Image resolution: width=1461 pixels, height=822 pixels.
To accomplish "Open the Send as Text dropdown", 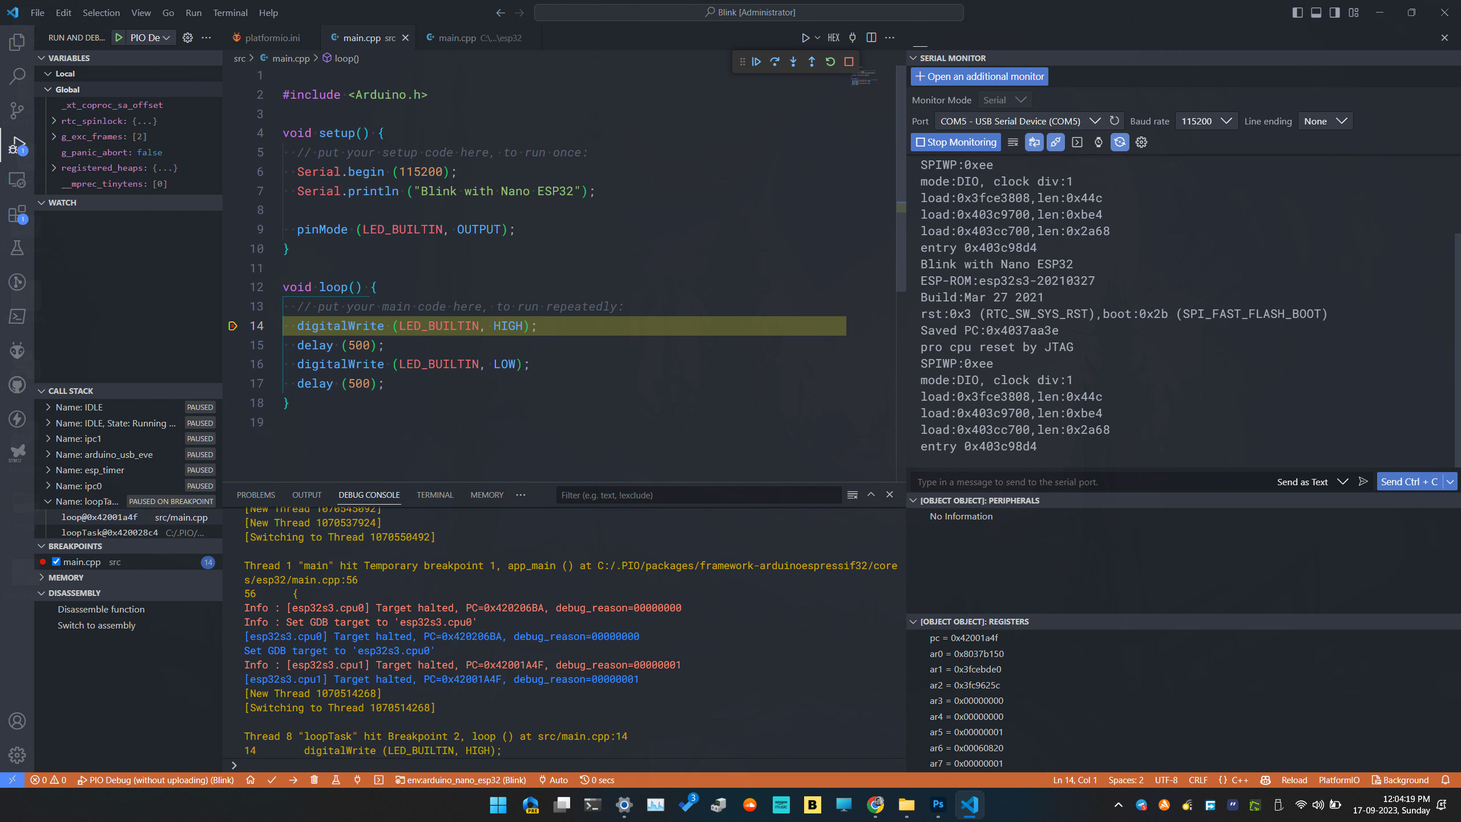I will [1312, 482].
